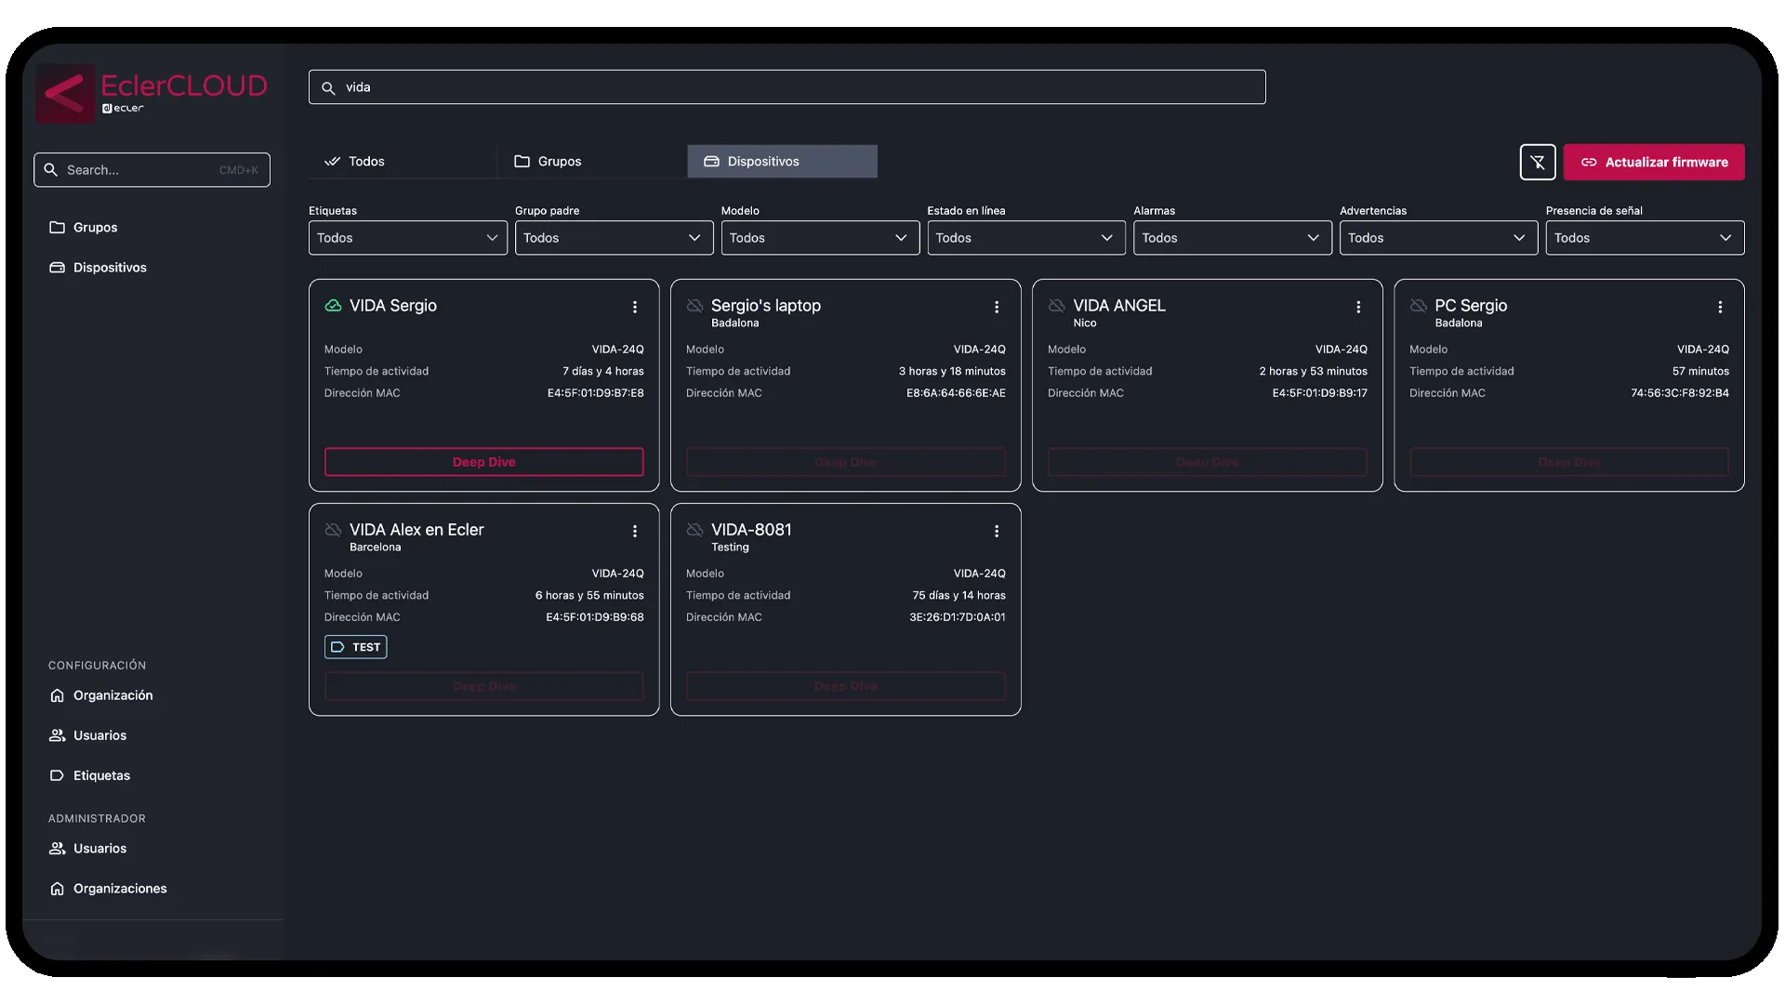The width and height of the screenshot is (1785, 1004).
Task: Click the TEST tag on VIDA Alex en Ecler
Action: 355,646
